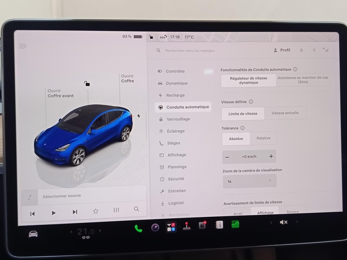Tap the SOS status icon
This screenshot has height=260, width=347.
tap(163, 37)
